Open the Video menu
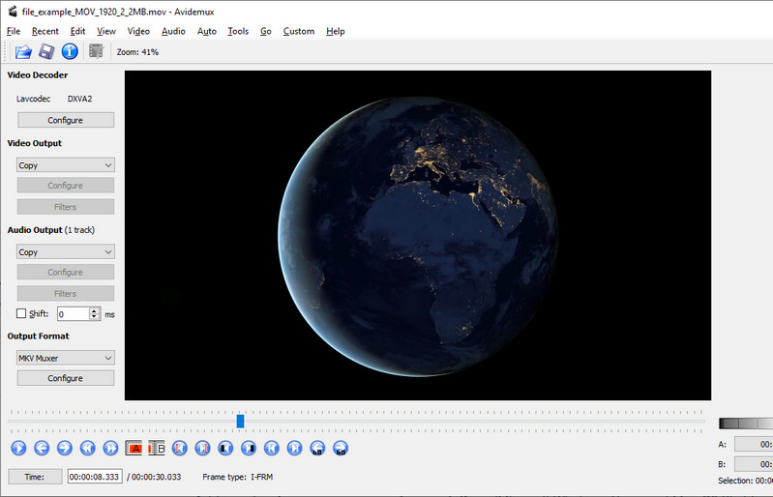 click(x=138, y=31)
